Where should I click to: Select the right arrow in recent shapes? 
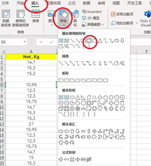point(116,41)
